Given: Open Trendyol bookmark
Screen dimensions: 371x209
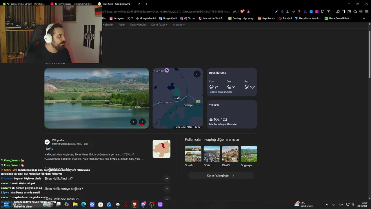Looking at the screenshot, I should click(x=285, y=18).
